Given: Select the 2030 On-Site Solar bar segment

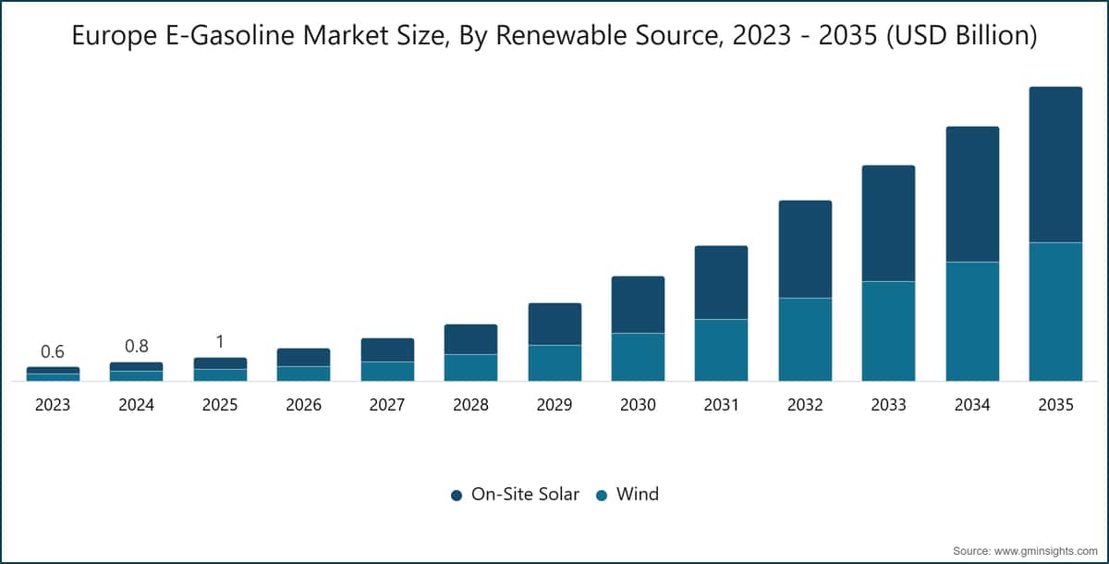Looking at the screenshot, I should pyautogui.click(x=638, y=305).
